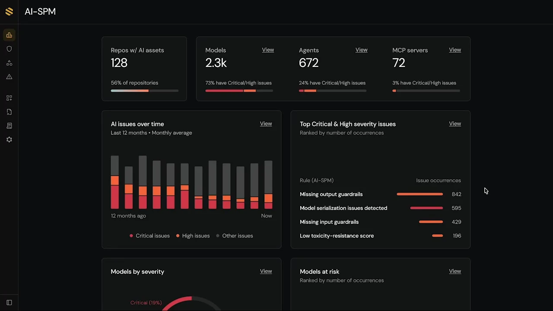View Top Critical & High severity issues

(454, 124)
